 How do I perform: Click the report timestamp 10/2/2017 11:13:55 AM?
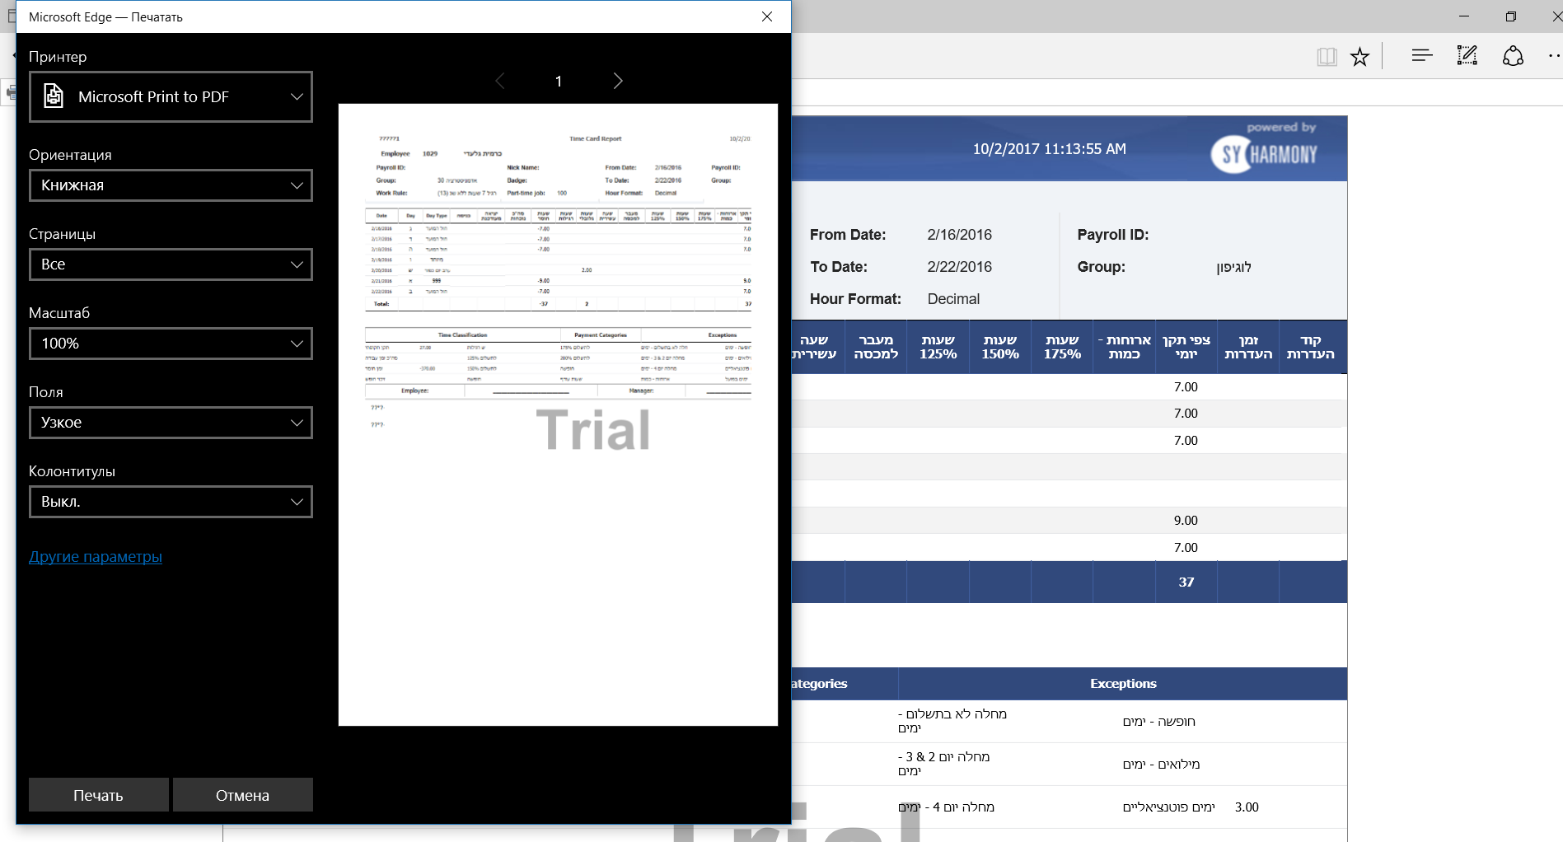coord(1049,149)
